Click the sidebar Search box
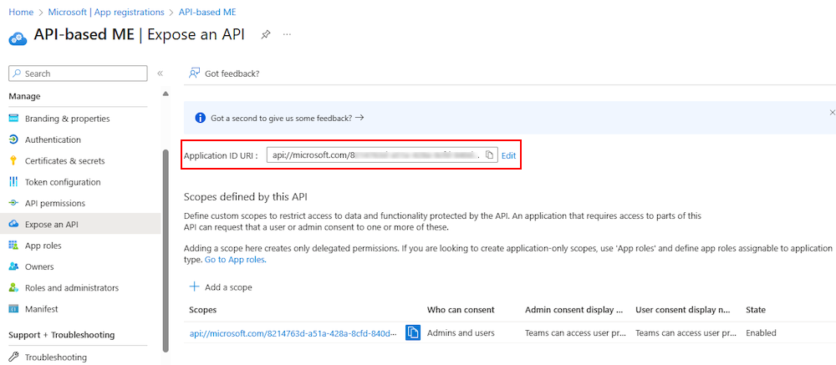The height and width of the screenshot is (365, 836). pyautogui.click(x=78, y=74)
